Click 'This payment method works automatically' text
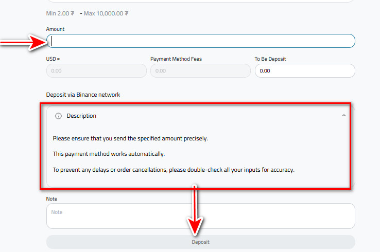 coord(109,154)
